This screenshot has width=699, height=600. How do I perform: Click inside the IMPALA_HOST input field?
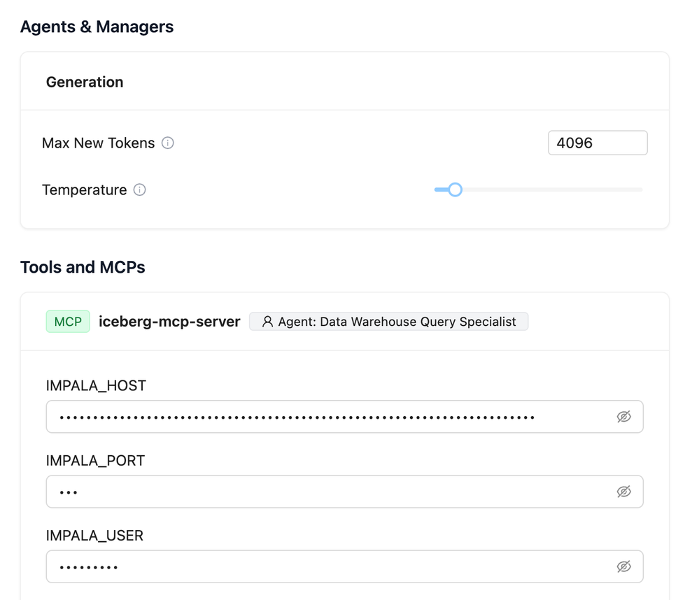coord(344,417)
